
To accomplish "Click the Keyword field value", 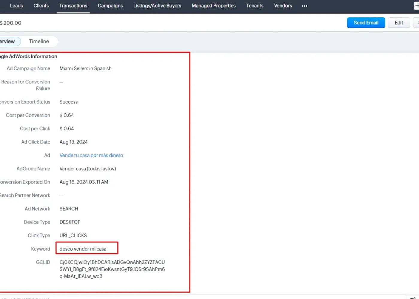I will (83, 249).
